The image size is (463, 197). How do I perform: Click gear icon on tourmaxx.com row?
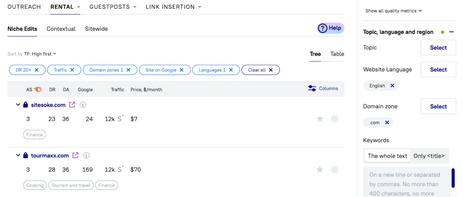click(x=335, y=169)
